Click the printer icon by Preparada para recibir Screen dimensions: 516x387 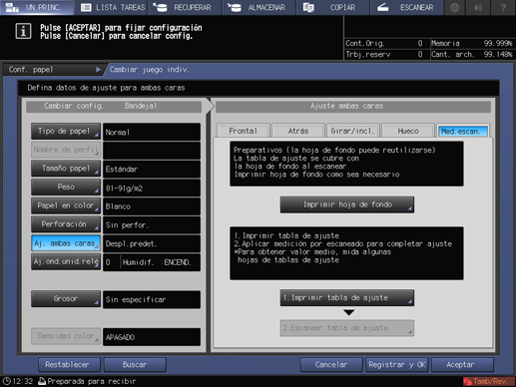click(x=42, y=381)
